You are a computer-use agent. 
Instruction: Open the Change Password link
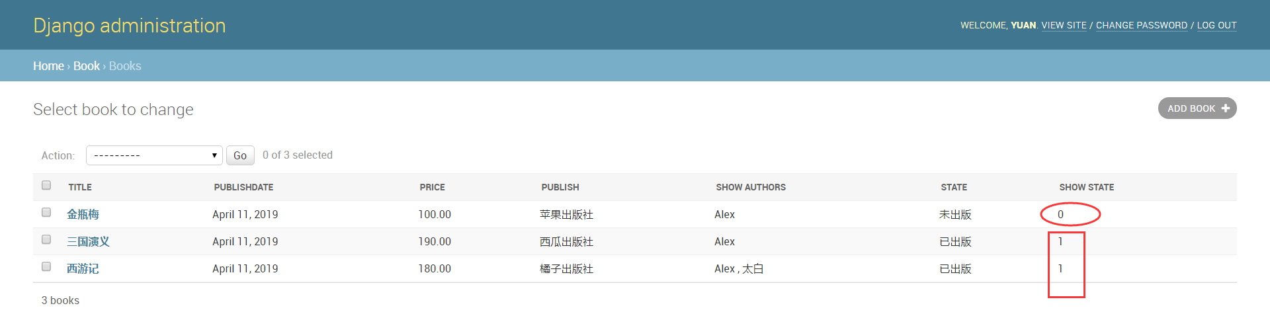click(1141, 25)
